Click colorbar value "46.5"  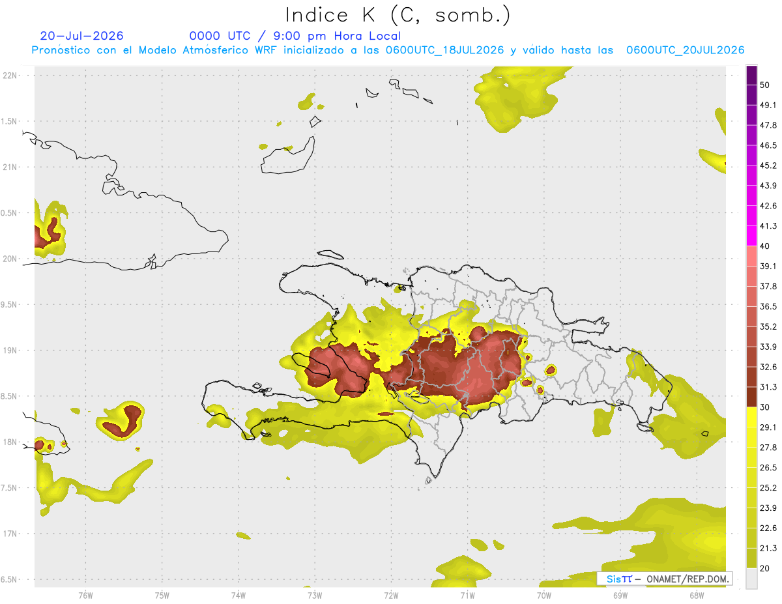click(768, 145)
